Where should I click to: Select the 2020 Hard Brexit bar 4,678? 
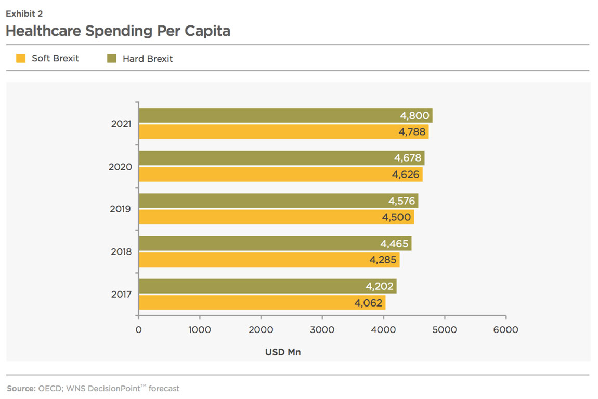(x=281, y=158)
